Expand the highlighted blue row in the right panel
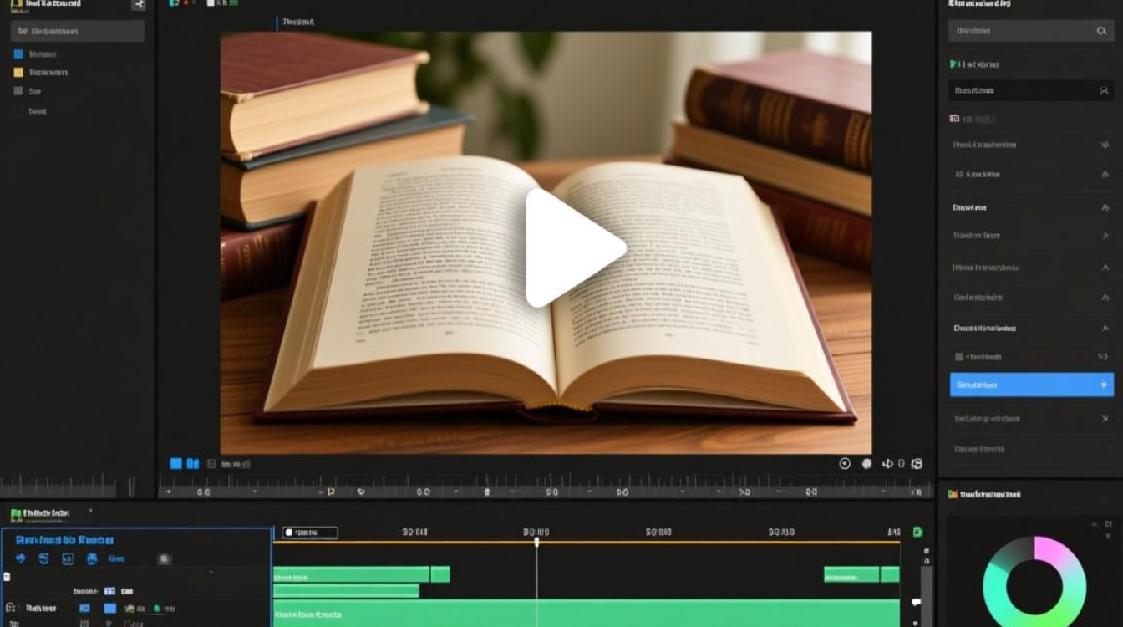Viewport: 1123px width, 627px height. point(1032,385)
